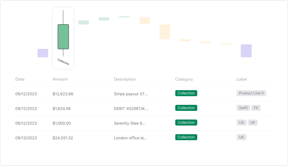288x166 pixels.
Task: Click the purple bar at far left of chart
Action: coord(42,53)
